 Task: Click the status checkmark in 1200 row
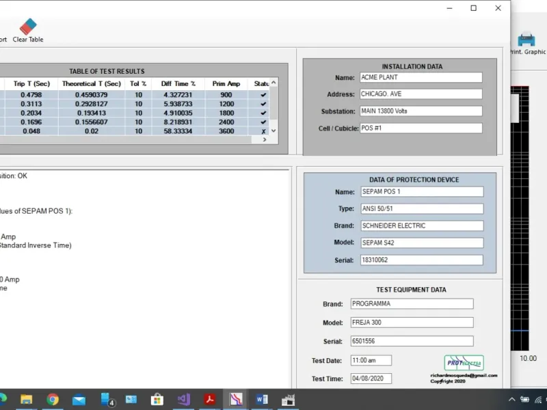pyautogui.click(x=263, y=104)
